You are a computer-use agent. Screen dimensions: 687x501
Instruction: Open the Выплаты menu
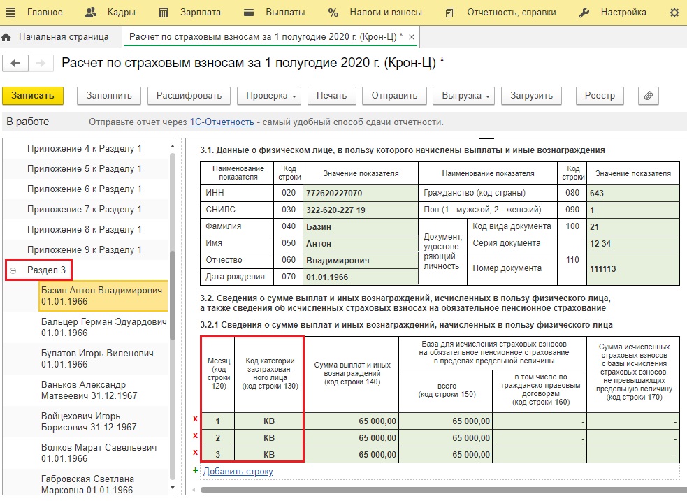[285, 13]
